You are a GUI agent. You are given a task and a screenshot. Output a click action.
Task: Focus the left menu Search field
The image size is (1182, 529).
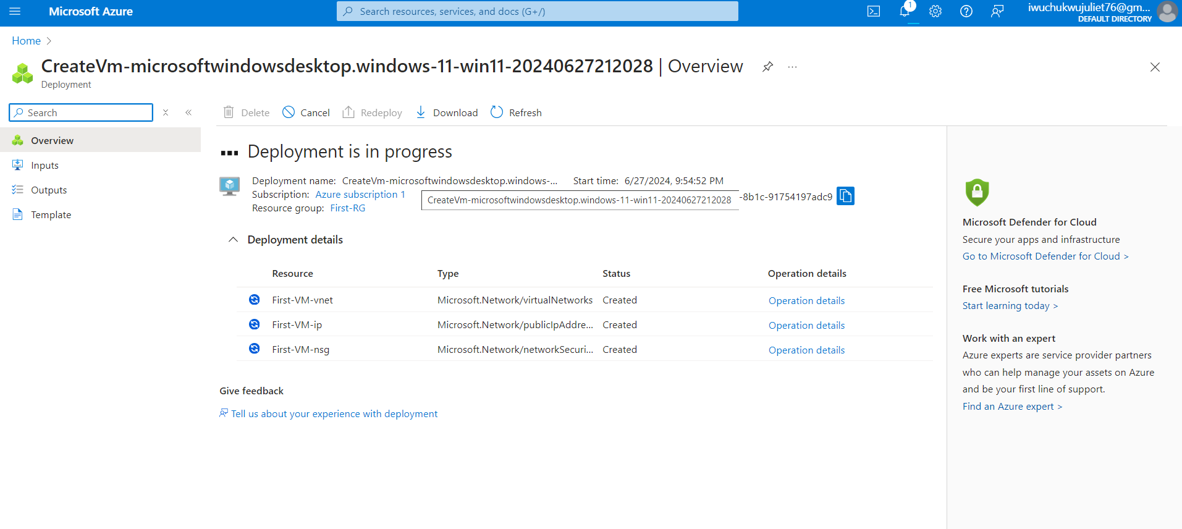tap(81, 112)
